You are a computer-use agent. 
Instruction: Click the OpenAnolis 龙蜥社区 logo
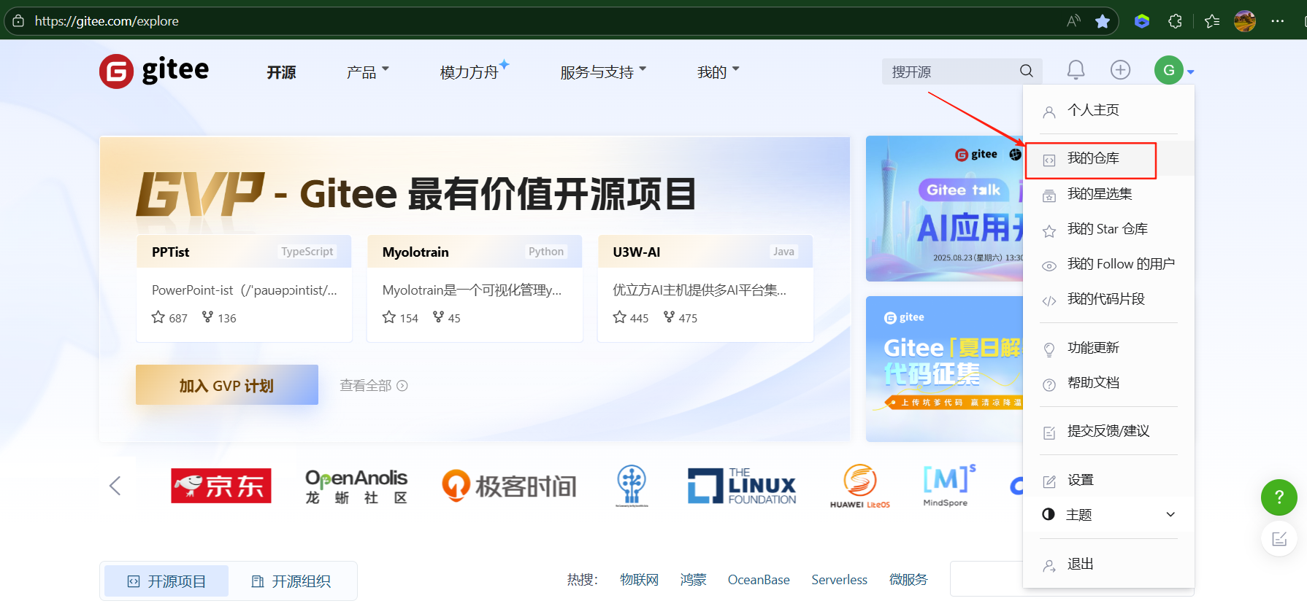coord(356,486)
